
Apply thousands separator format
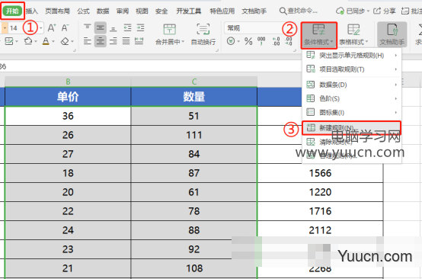pos(261,41)
